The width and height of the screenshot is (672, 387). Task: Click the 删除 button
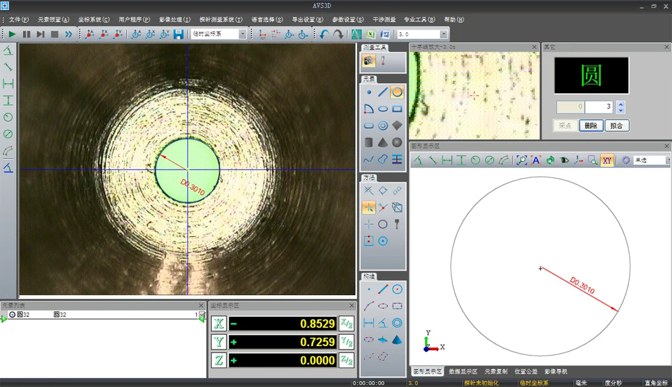tap(591, 125)
